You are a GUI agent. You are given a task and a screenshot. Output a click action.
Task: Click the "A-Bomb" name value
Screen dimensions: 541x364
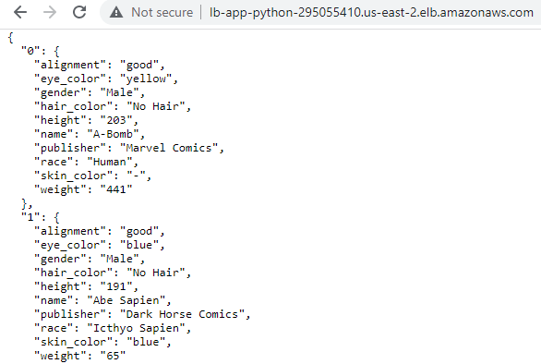[x=113, y=134]
